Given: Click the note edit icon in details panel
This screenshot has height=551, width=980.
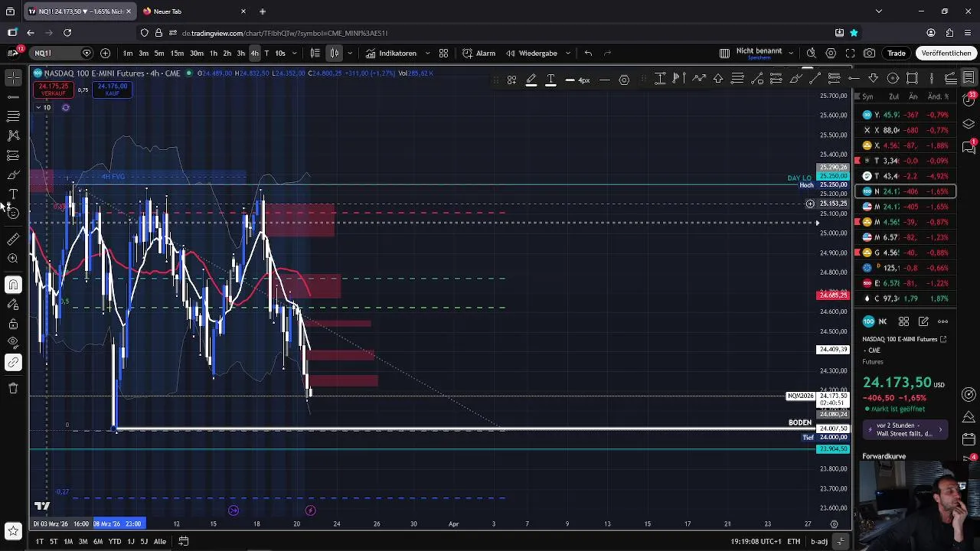Looking at the screenshot, I should click(x=923, y=321).
